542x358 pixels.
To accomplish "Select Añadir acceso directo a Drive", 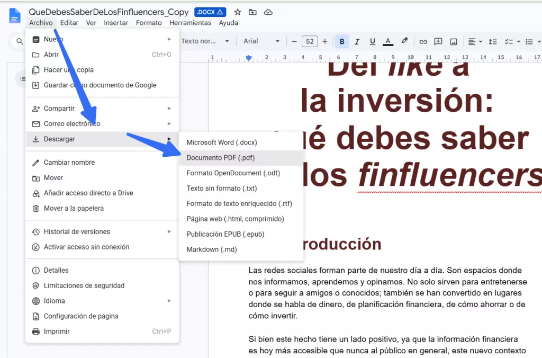I will click(x=102, y=193).
